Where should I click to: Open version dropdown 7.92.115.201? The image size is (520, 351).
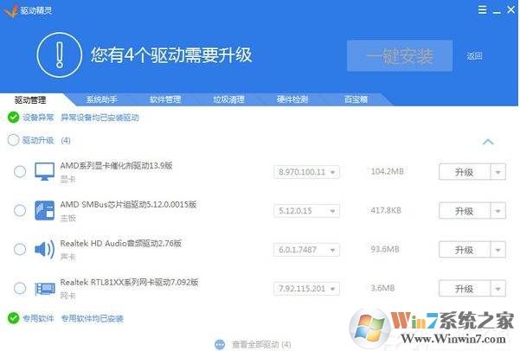(307, 289)
